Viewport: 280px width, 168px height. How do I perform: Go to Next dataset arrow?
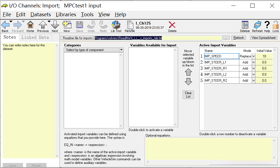(x=55, y=25)
